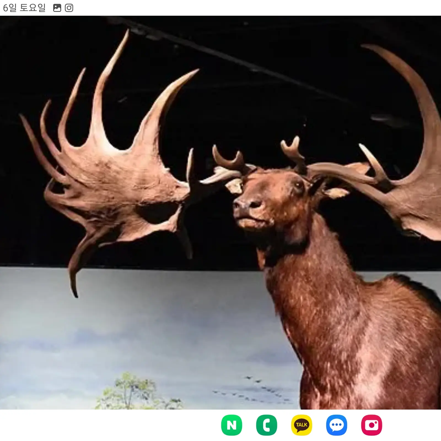Open the KakaoTalk messenger app
441x441 pixels.
(302, 425)
